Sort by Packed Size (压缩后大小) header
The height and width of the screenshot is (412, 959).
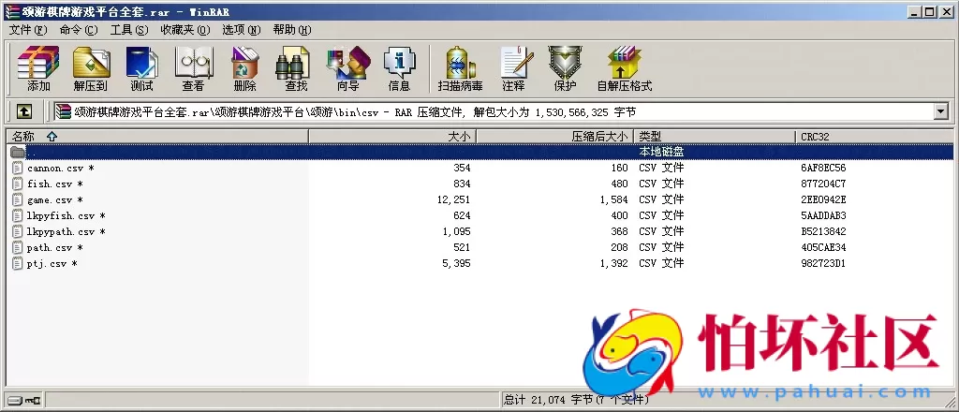[554, 137]
